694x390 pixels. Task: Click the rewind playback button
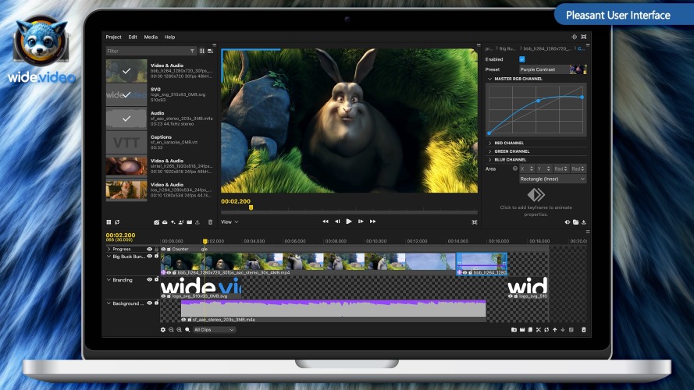tap(326, 221)
